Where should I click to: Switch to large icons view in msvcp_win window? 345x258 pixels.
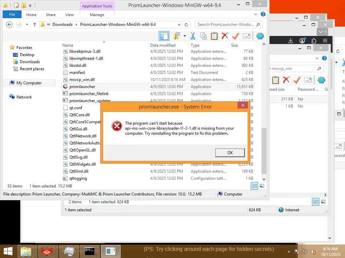click(x=323, y=202)
